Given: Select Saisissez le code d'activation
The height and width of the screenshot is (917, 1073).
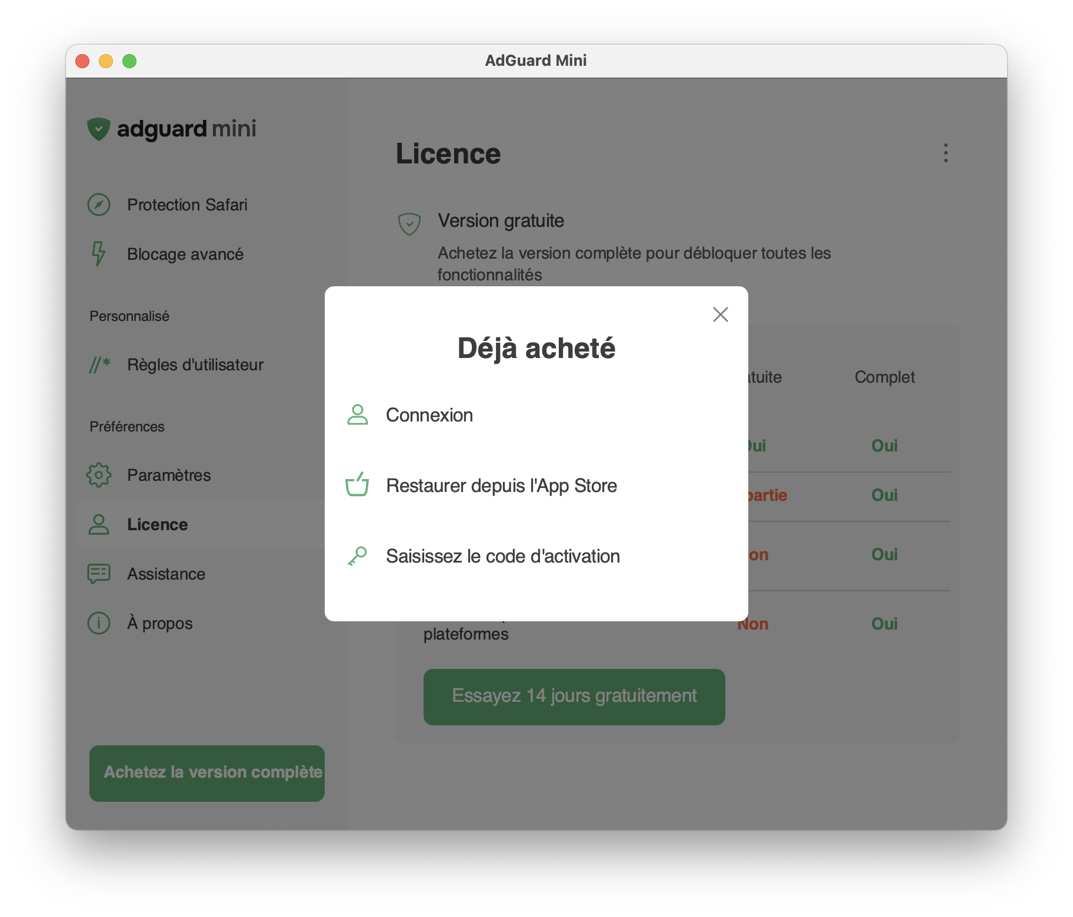Looking at the screenshot, I should [x=502, y=556].
